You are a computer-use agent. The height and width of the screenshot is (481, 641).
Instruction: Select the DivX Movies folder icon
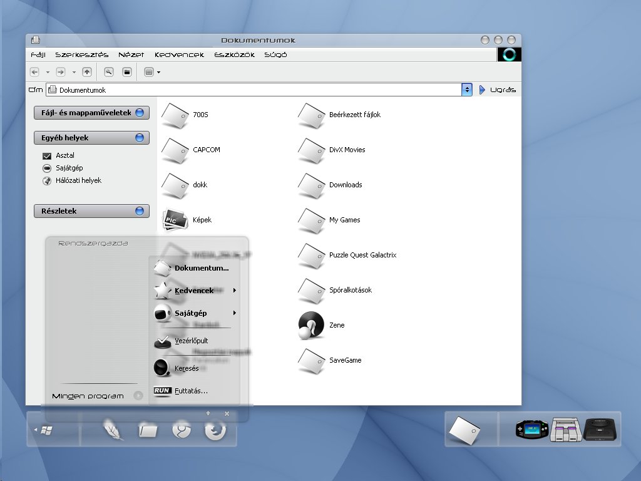(312, 150)
